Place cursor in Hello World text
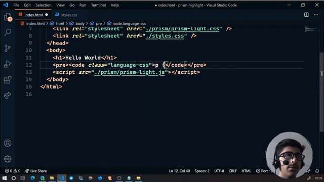324x182 pixels. (83, 58)
